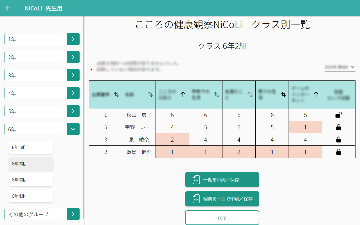
Task: Open the survey period dropdown
Action: click(340, 67)
